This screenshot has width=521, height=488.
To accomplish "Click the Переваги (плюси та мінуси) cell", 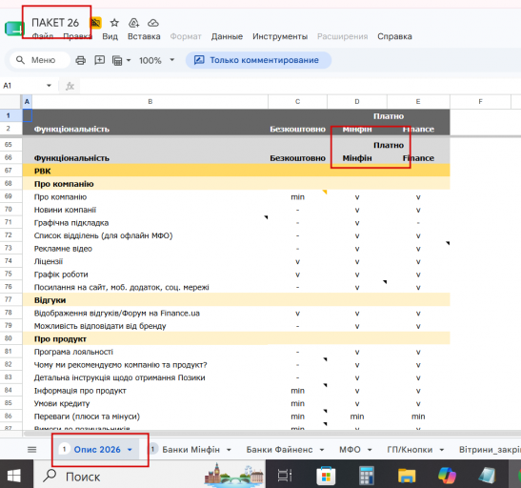I will (x=150, y=417).
